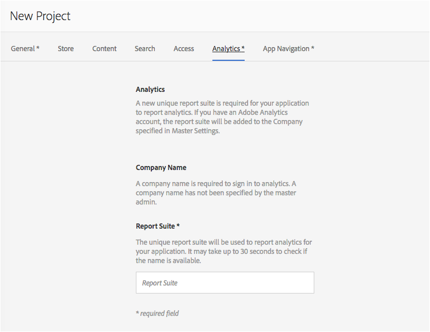Focus the Report Suite text field
Viewport: 430px width, 332px height.
[x=225, y=283]
